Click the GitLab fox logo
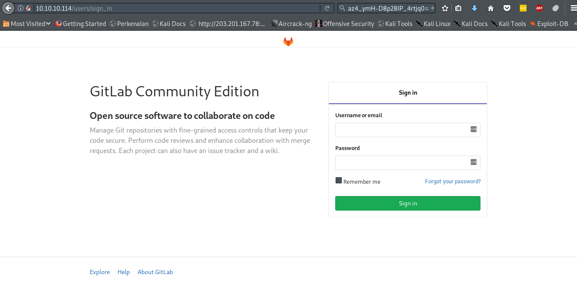577x289 pixels. coord(288,41)
